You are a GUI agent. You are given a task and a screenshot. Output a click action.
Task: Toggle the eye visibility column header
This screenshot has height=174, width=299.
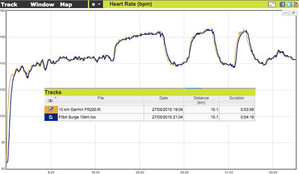click(50, 101)
